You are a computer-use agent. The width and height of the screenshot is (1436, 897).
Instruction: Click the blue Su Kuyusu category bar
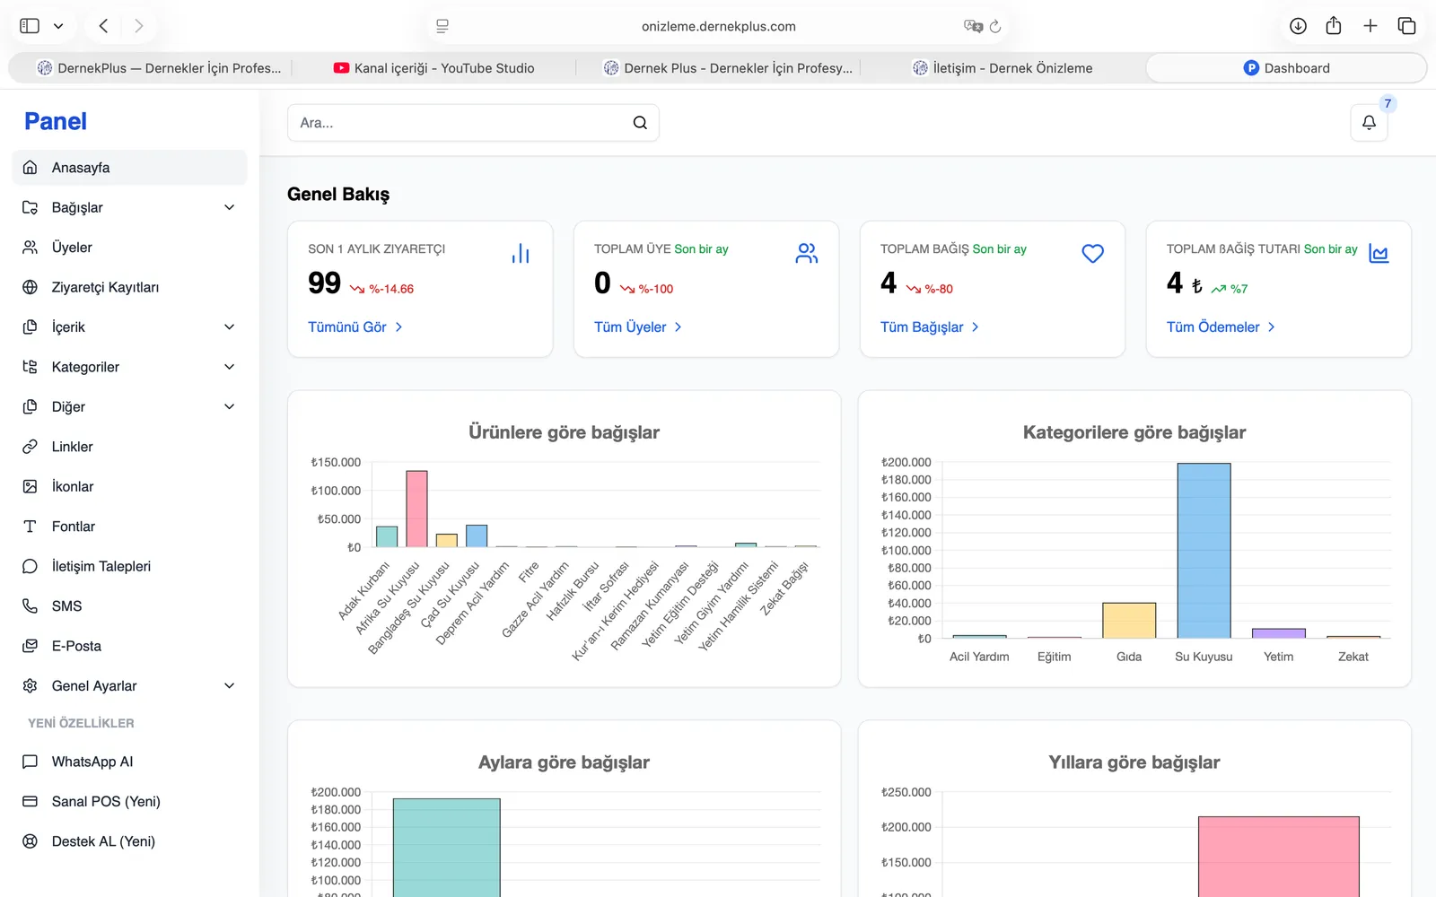pos(1204,551)
